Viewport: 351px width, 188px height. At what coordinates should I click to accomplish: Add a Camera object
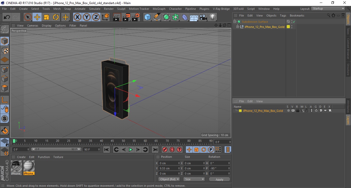coord(203,17)
